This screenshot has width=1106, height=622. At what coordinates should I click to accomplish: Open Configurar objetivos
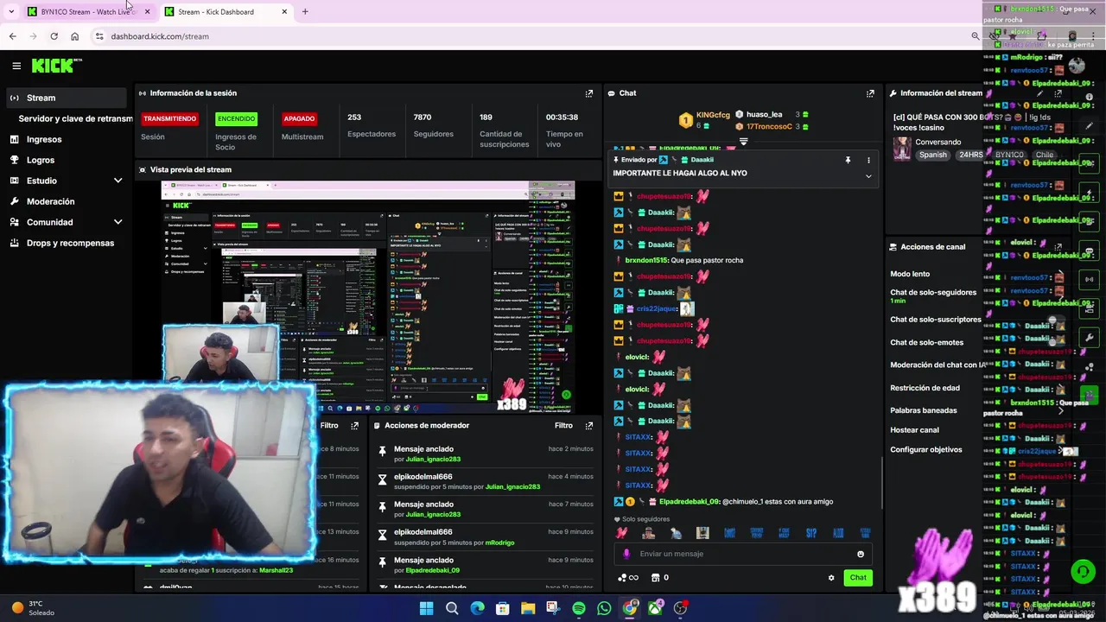pos(926,450)
